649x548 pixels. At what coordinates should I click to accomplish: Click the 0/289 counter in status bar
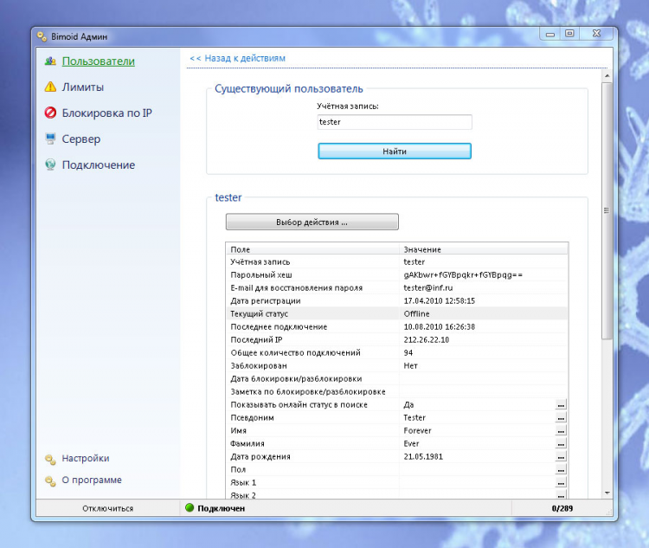point(562,508)
